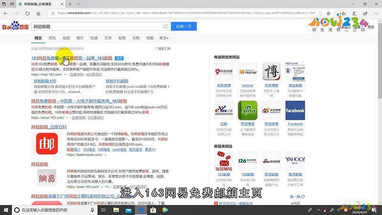Focus the Windows taskbar search box
Viewport: 382px width, 215px height.
point(54,210)
